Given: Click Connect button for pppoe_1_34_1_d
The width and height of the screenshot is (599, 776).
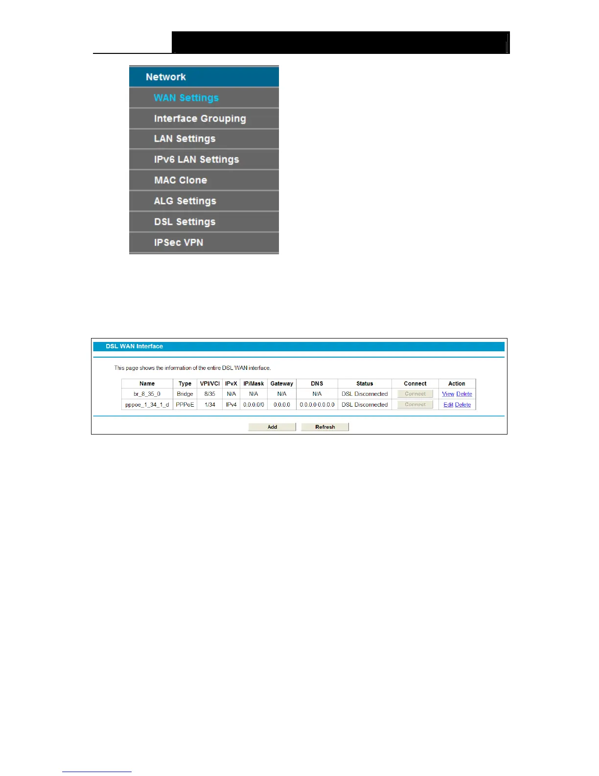Looking at the screenshot, I should 415,405.
